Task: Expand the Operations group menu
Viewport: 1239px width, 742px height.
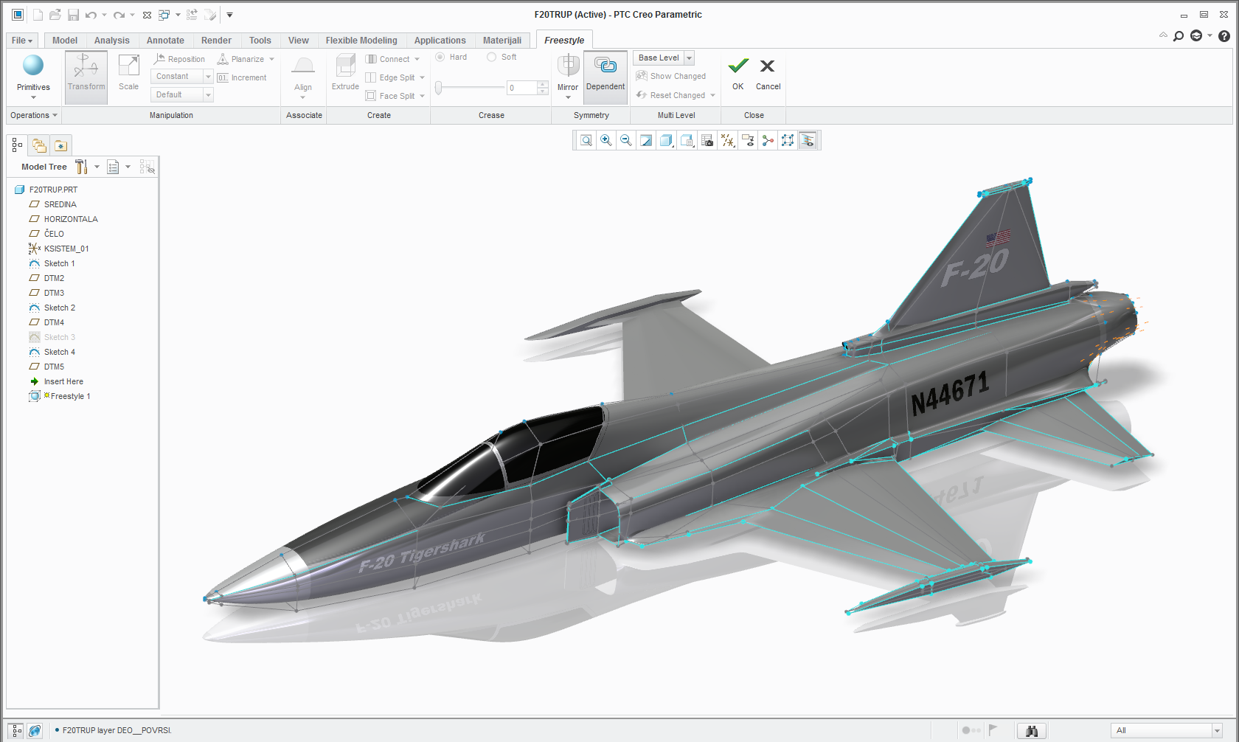Action: [34, 115]
